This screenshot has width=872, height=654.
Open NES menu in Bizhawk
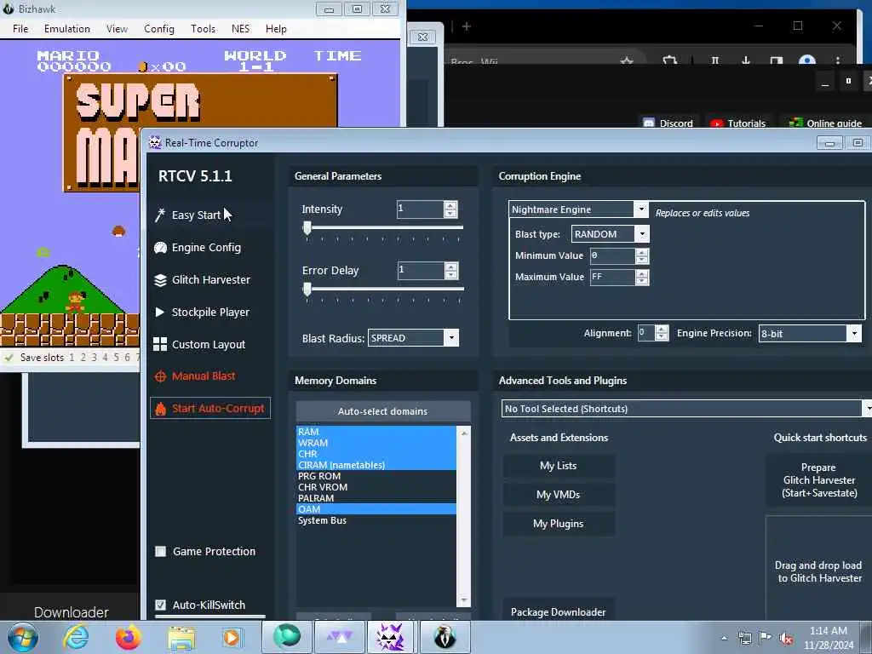pyautogui.click(x=240, y=28)
